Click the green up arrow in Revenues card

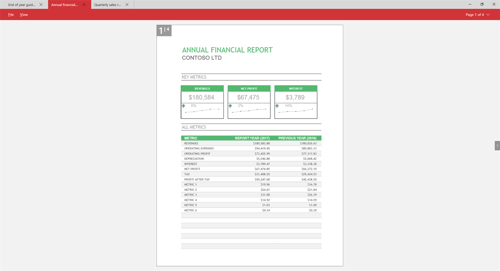(x=184, y=106)
